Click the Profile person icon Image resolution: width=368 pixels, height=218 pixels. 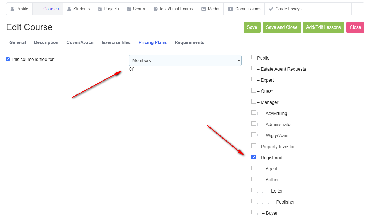[x=12, y=9]
